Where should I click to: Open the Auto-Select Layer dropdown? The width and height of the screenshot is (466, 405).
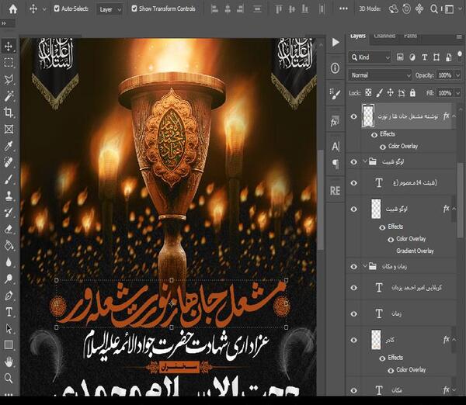(x=110, y=9)
